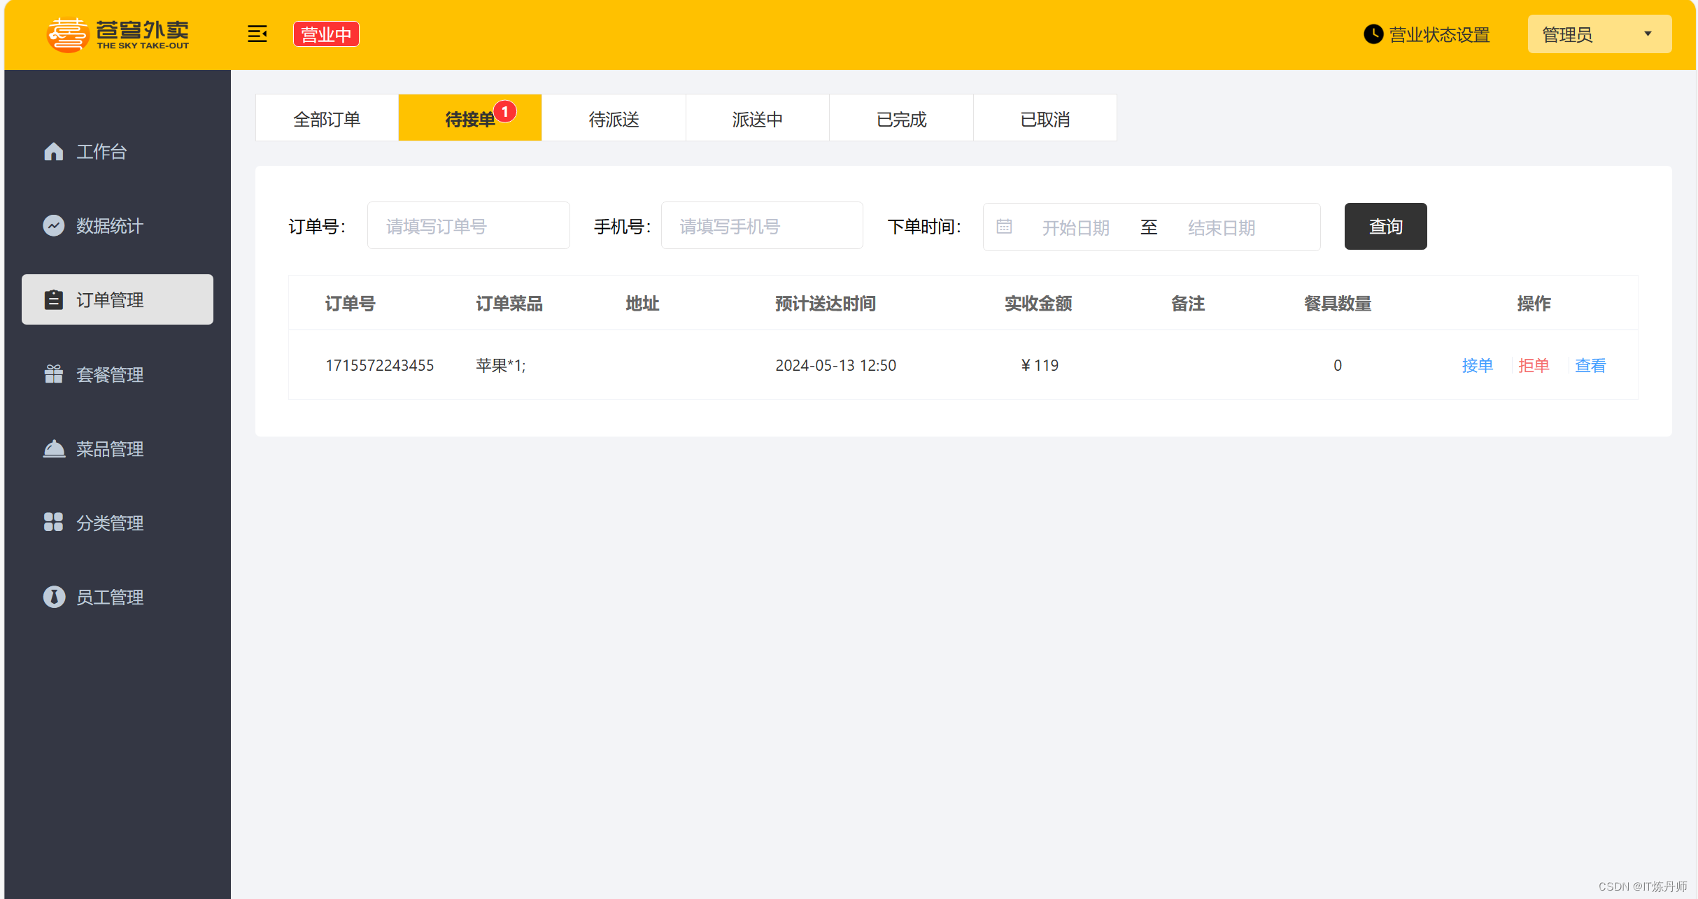Collapse the sidebar with the hamburger icon
Image resolution: width=1698 pixels, height=899 pixels.
[x=257, y=34]
